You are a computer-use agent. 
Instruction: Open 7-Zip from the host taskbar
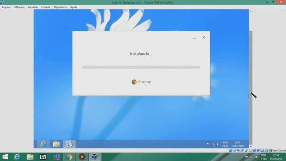pos(43,157)
